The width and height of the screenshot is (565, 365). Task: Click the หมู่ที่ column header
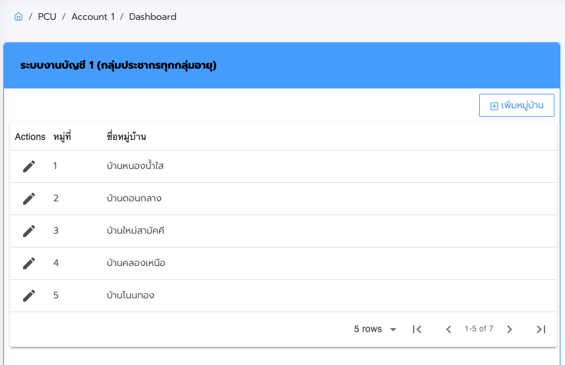tap(62, 137)
